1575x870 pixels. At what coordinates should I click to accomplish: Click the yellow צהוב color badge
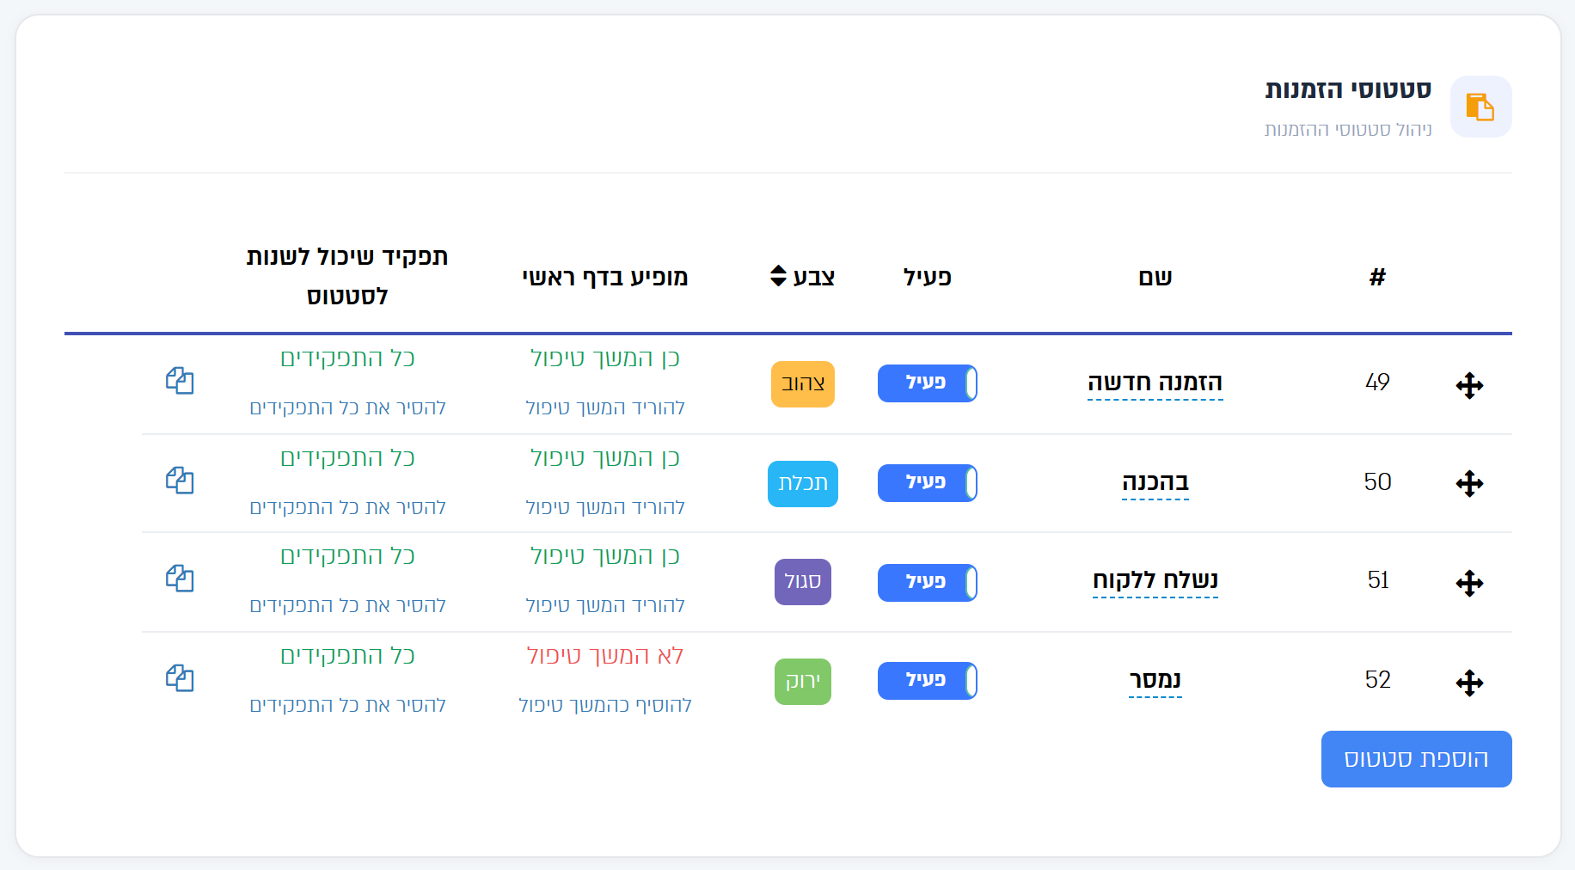[x=803, y=384]
